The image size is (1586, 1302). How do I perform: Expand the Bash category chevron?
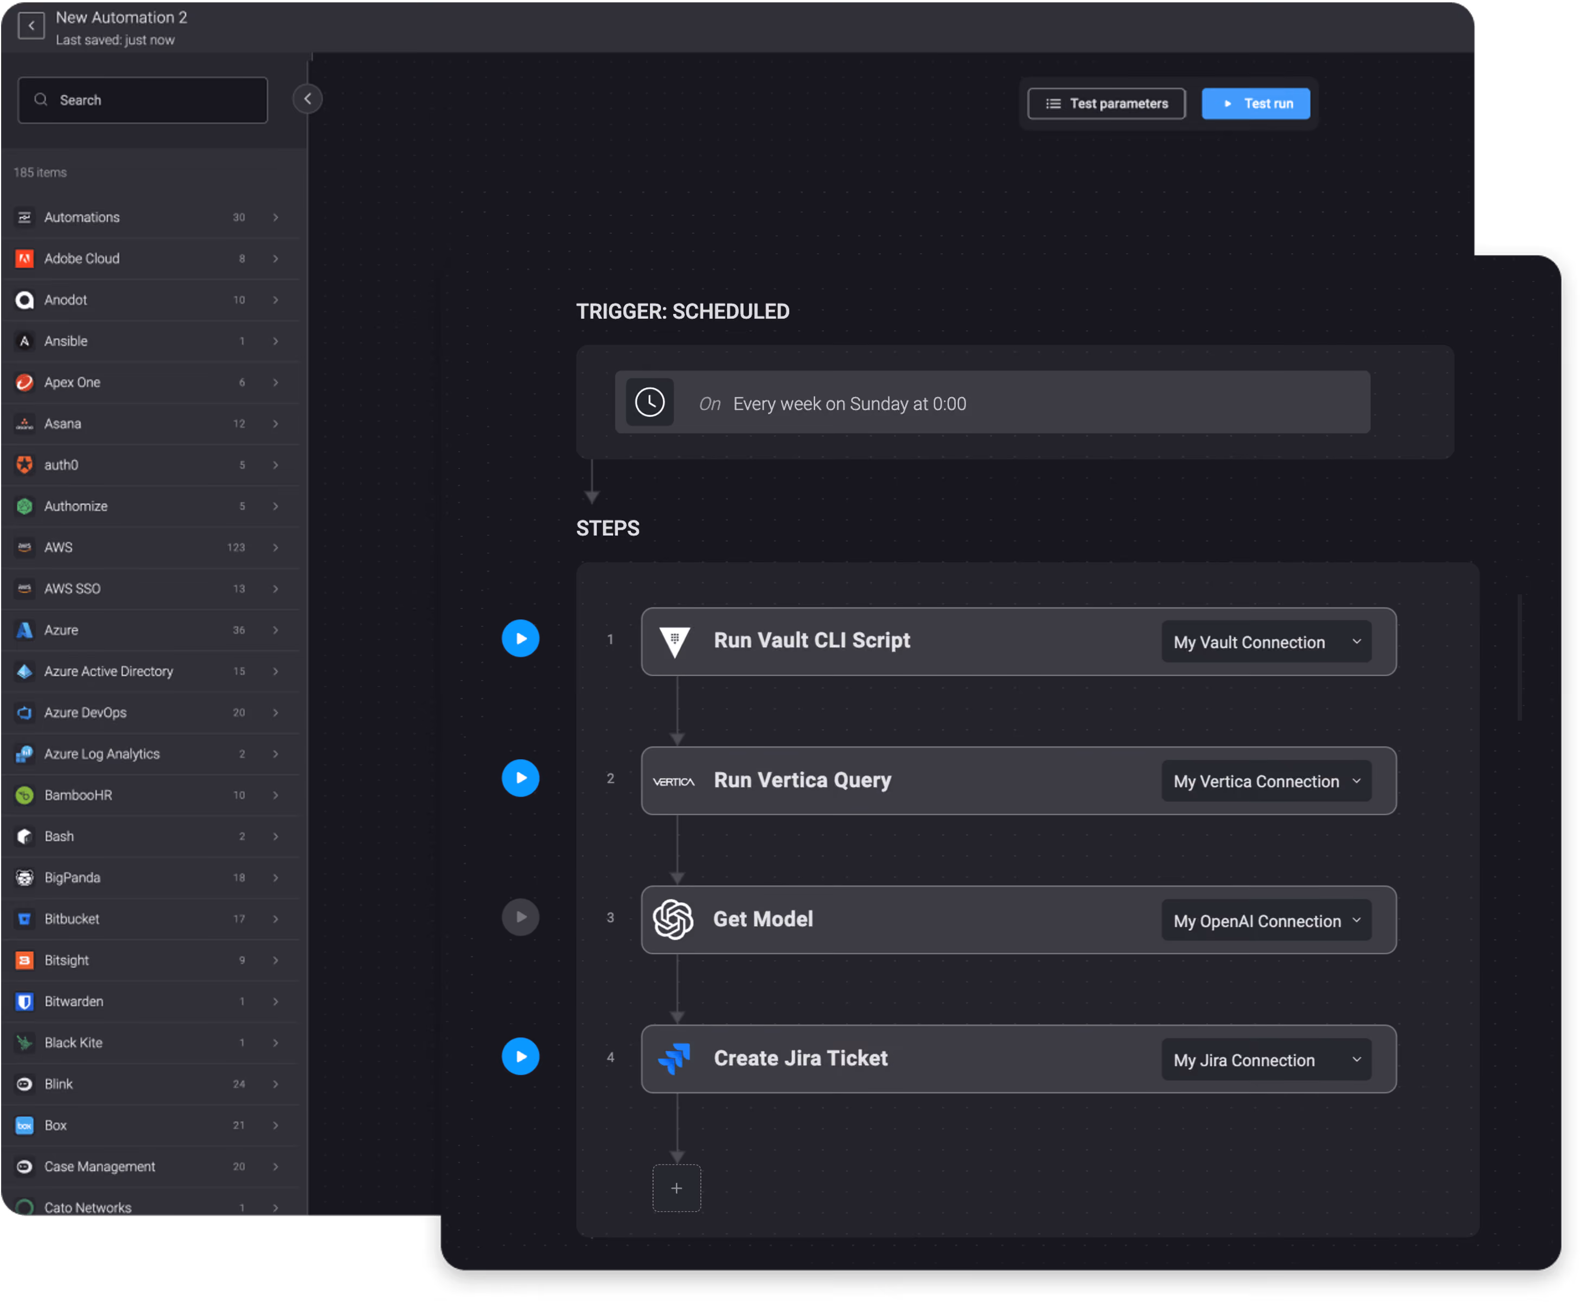pyautogui.click(x=276, y=836)
